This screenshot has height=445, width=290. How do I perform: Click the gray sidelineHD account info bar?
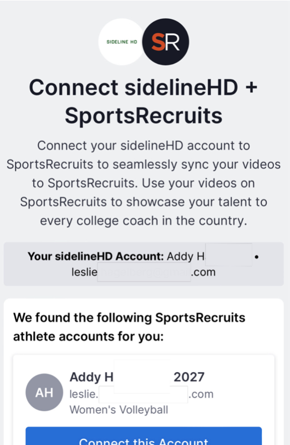tap(143, 264)
